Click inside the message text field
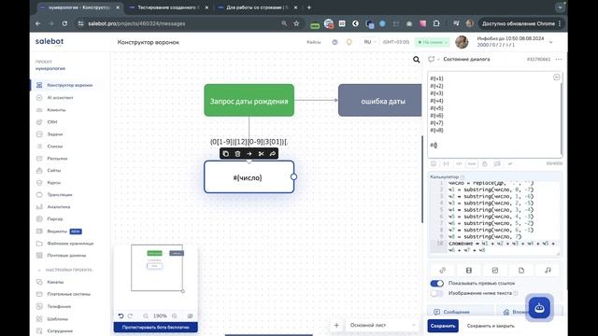The image size is (598, 336). [x=495, y=114]
